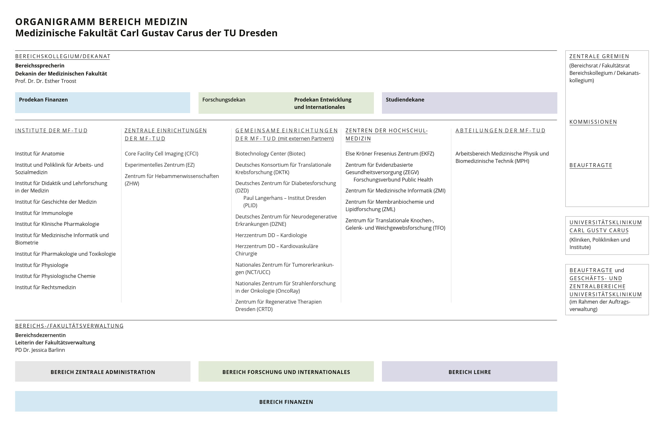The image size is (664, 427).
Task: Open Core Facility Cell Imaging (CFCI)
Action: (161, 154)
